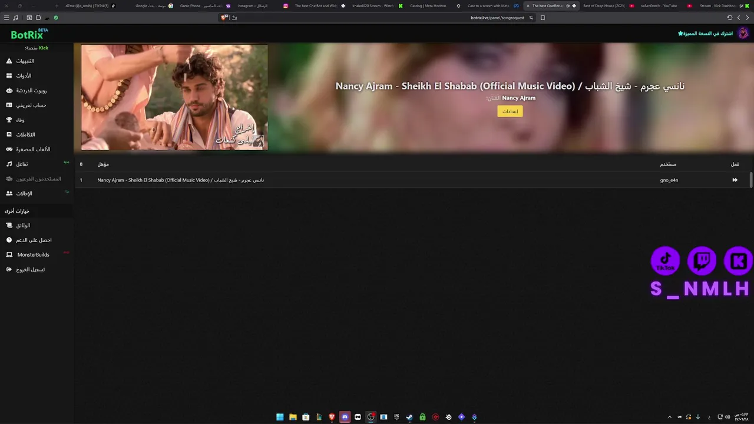Click the اشترك في النسخة المميزة premium link
Image resolution: width=754 pixels, height=424 pixels.
click(x=705, y=34)
